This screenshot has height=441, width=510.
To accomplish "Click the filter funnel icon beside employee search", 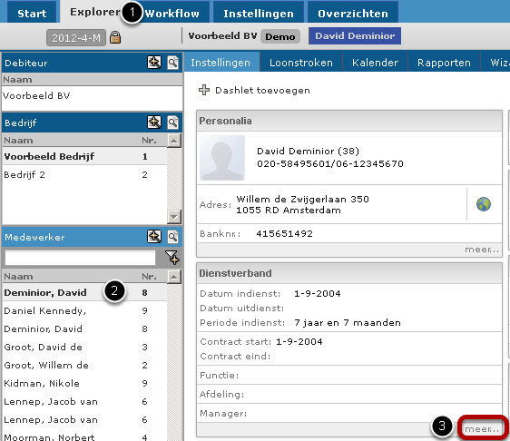I will pos(172,258).
